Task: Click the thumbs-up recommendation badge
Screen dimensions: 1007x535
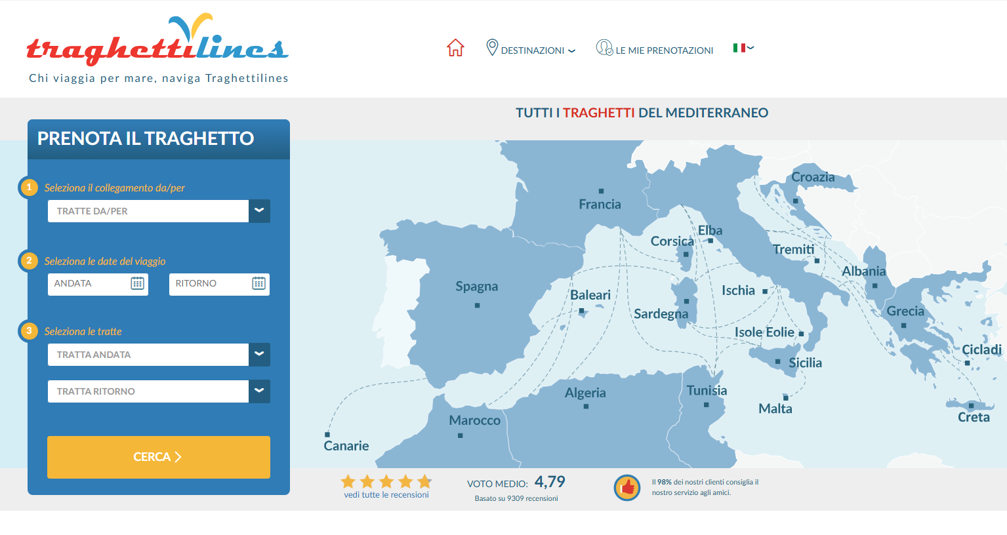Action: 627,487
